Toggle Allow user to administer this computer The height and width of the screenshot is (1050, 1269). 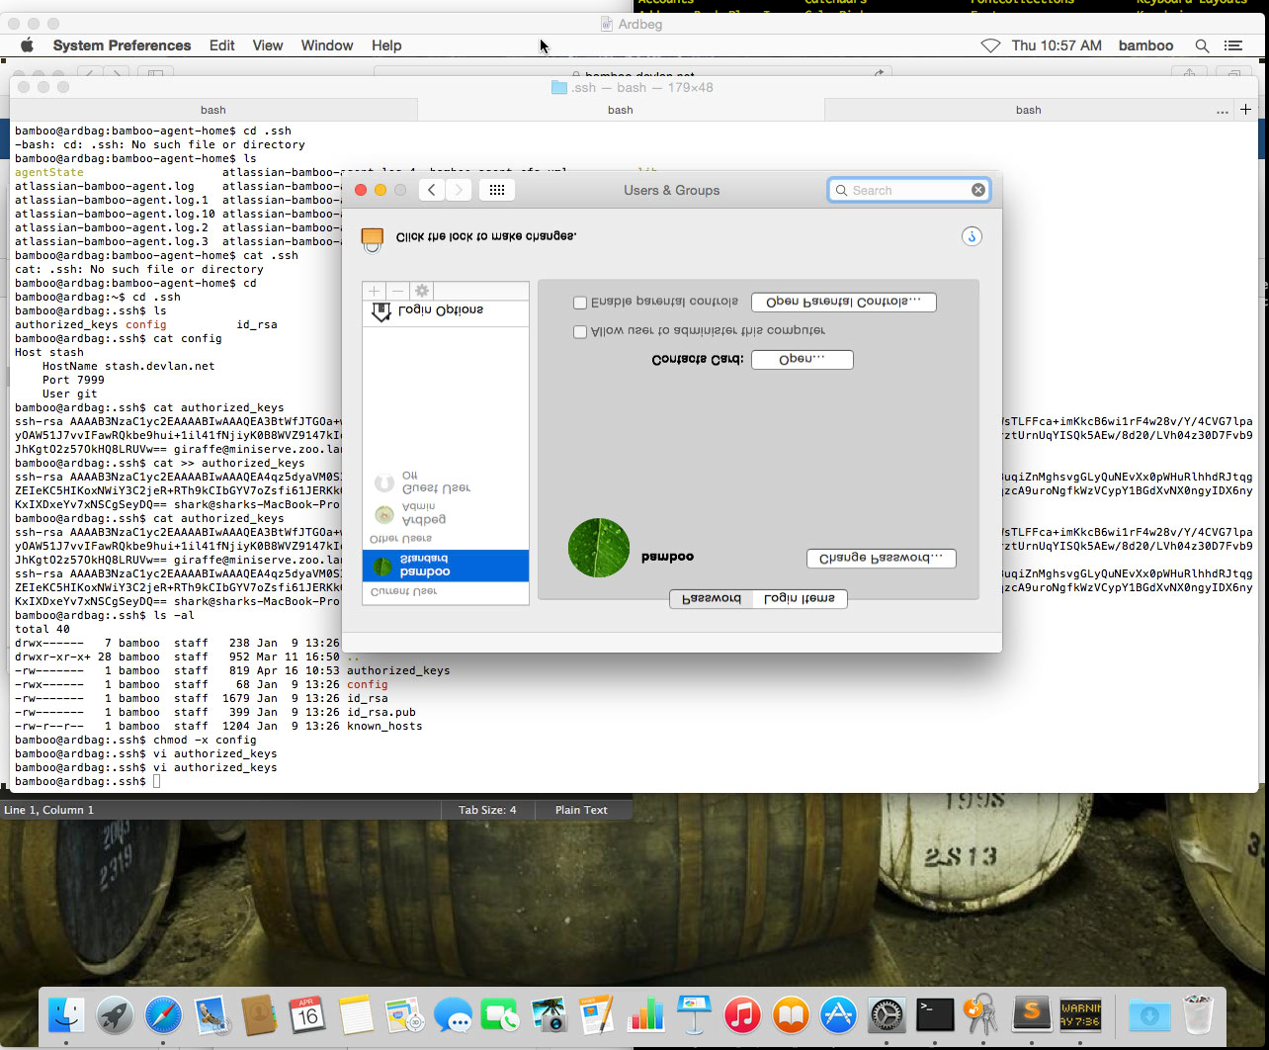(x=580, y=332)
